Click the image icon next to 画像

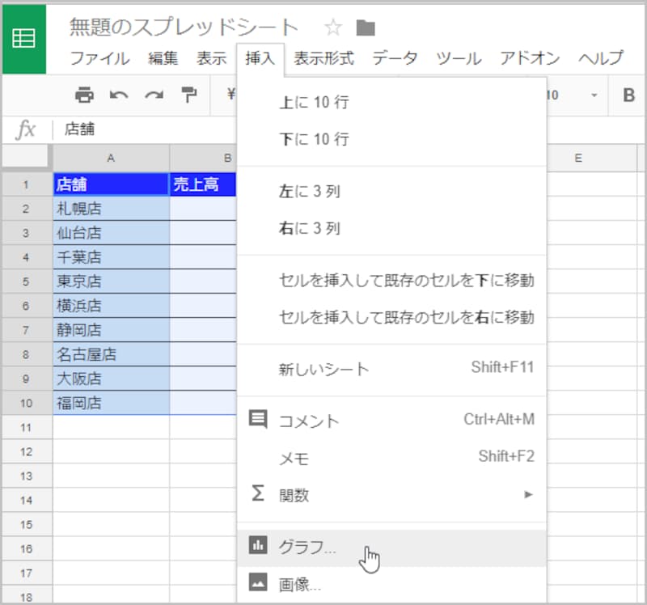pos(257,580)
